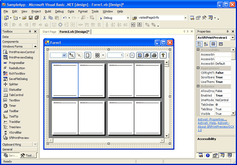Select the PrintPreviewDialog toolbox item
237x165 pixels.
18,57
